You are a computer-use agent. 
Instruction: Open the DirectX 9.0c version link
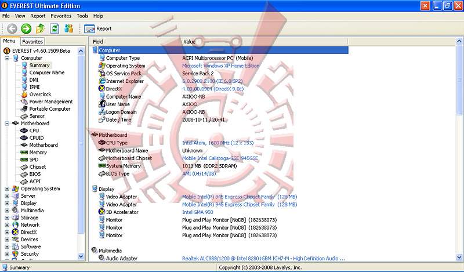(x=213, y=89)
